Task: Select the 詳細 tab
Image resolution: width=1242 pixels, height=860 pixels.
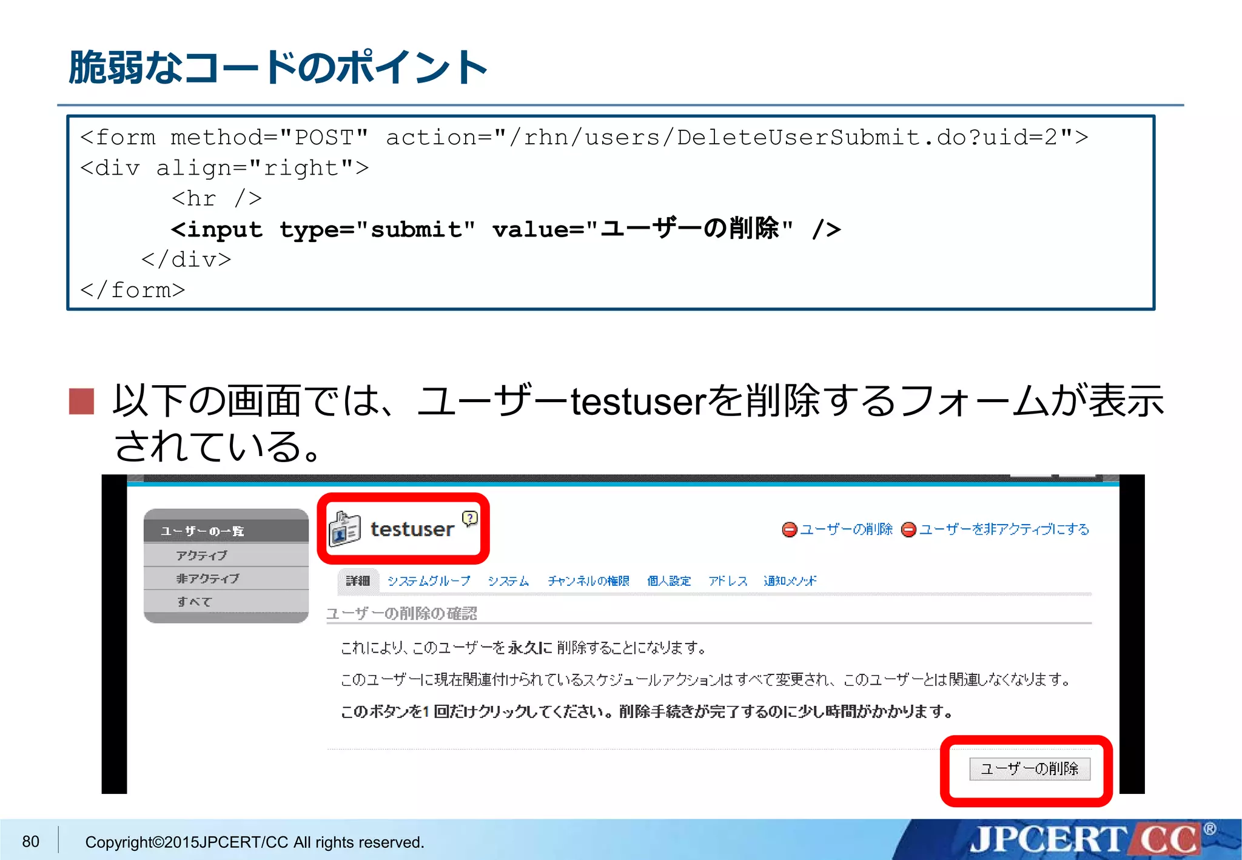Action: pos(358,581)
